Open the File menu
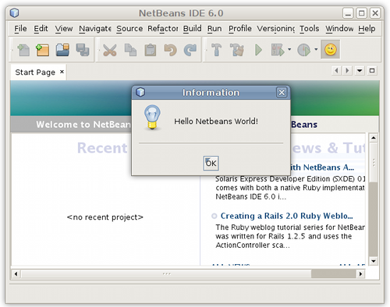 tap(20, 28)
